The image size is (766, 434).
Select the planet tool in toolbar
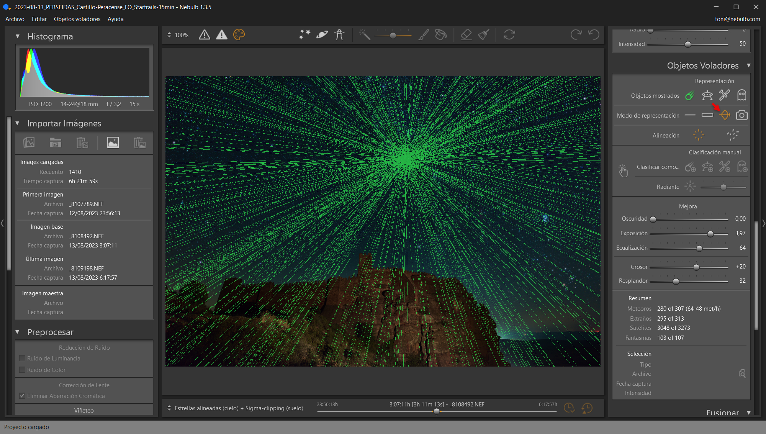(x=322, y=35)
